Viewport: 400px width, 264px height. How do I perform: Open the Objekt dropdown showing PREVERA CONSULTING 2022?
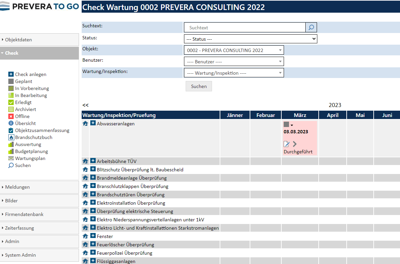234,50
